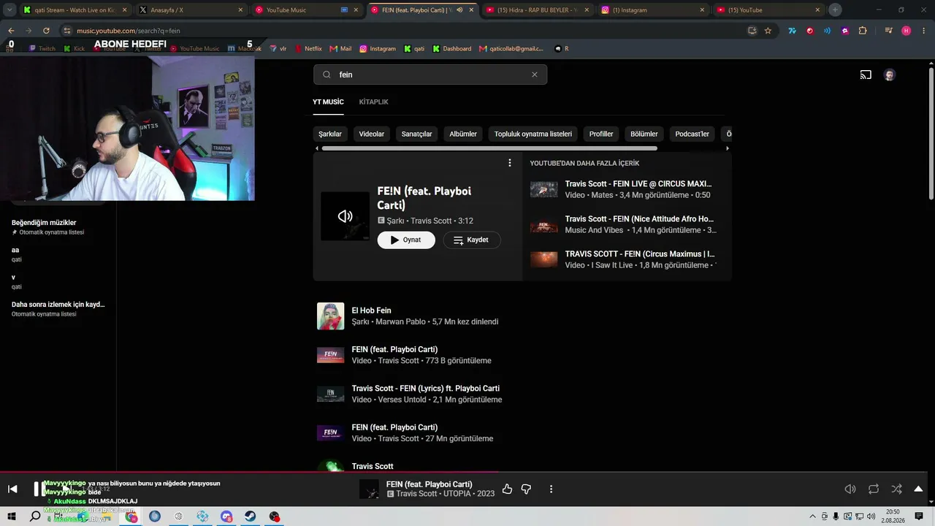Open Steam from the taskbar

pyautogui.click(x=251, y=517)
